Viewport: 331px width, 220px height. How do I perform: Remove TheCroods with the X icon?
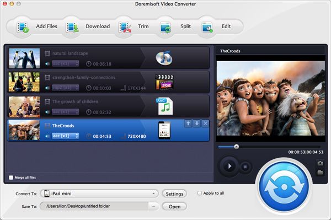pos(205,124)
